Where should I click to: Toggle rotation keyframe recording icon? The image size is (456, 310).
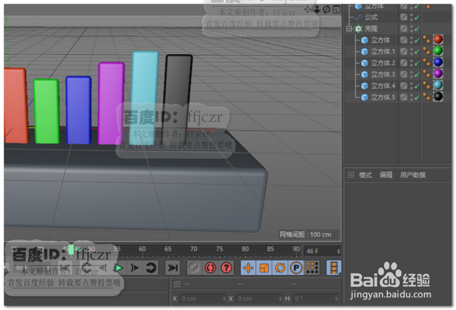tap(280, 268)
